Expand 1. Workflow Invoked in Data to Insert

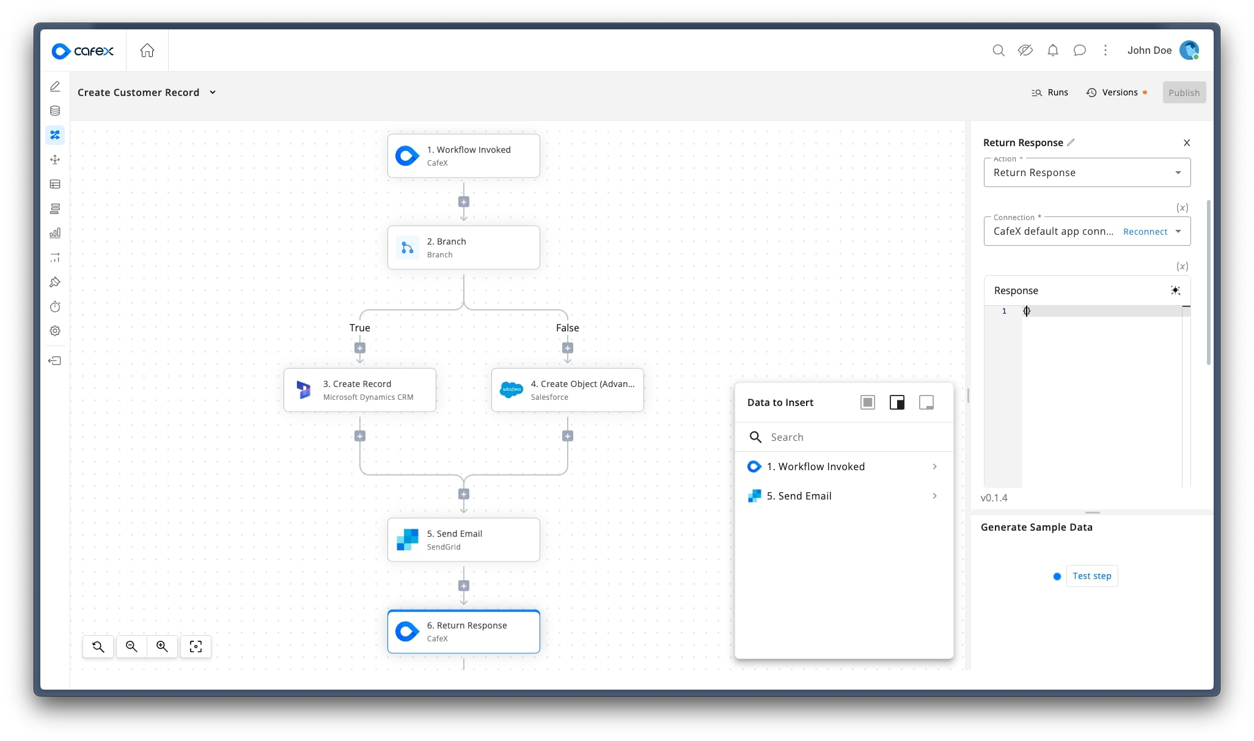click(843, 466)
